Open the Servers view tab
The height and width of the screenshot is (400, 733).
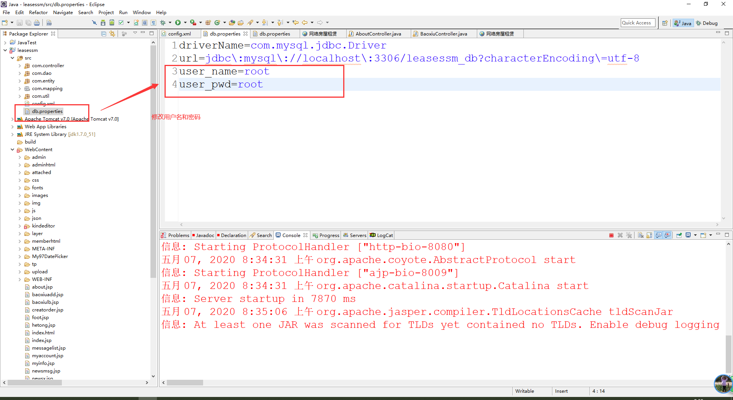[x=355, y=235]
